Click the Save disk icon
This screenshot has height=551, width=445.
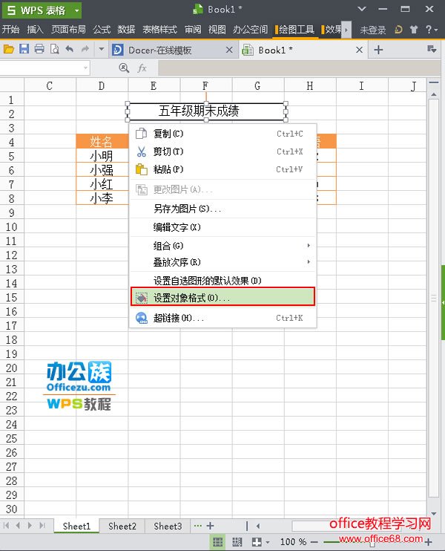coord(24,49)
